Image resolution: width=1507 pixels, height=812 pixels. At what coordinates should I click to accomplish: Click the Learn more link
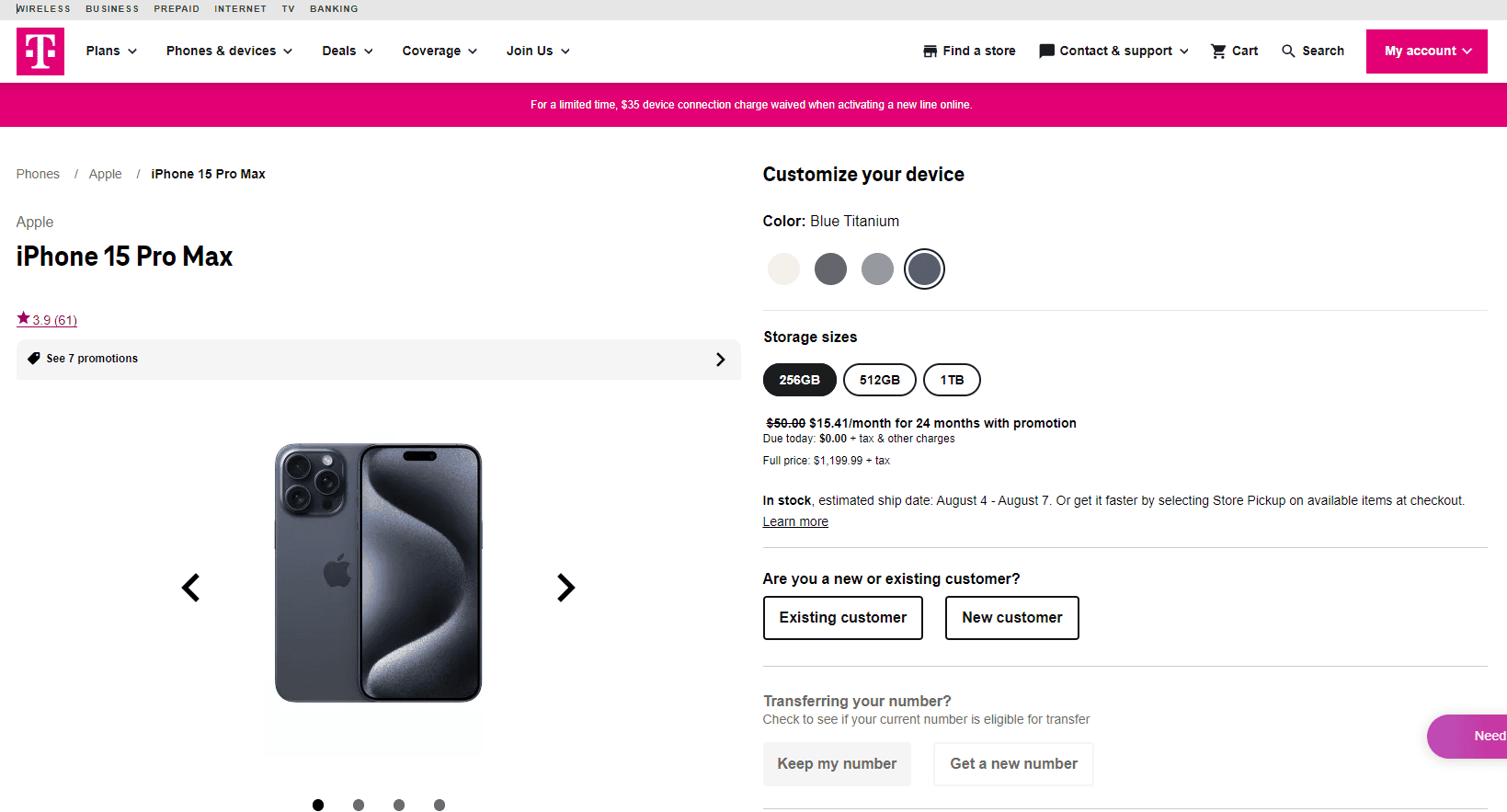pos(795,522)
